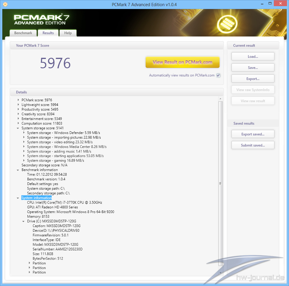Screen dimensions: 289x286
Task: Click the Details scrollbar up arrow
Action: click(x=220, y=99)
